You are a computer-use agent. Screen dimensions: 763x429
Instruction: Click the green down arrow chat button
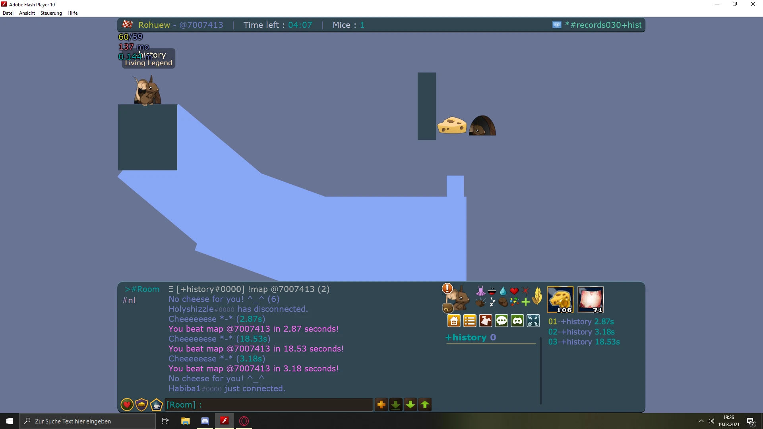pyautogui.click(x=411, y=405)
